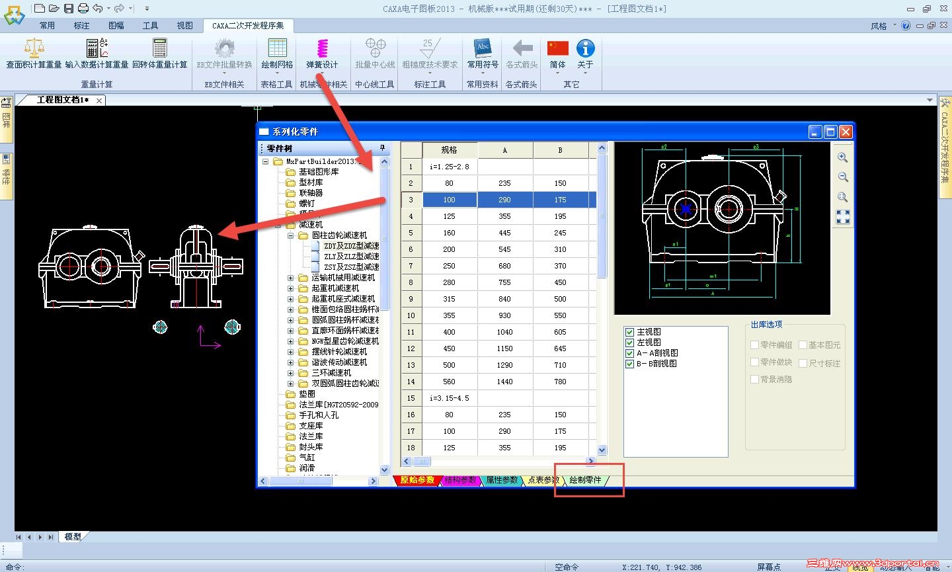Click Open folder icon in quick access
This screenshot has height=572, width=952.
[54, 8]
